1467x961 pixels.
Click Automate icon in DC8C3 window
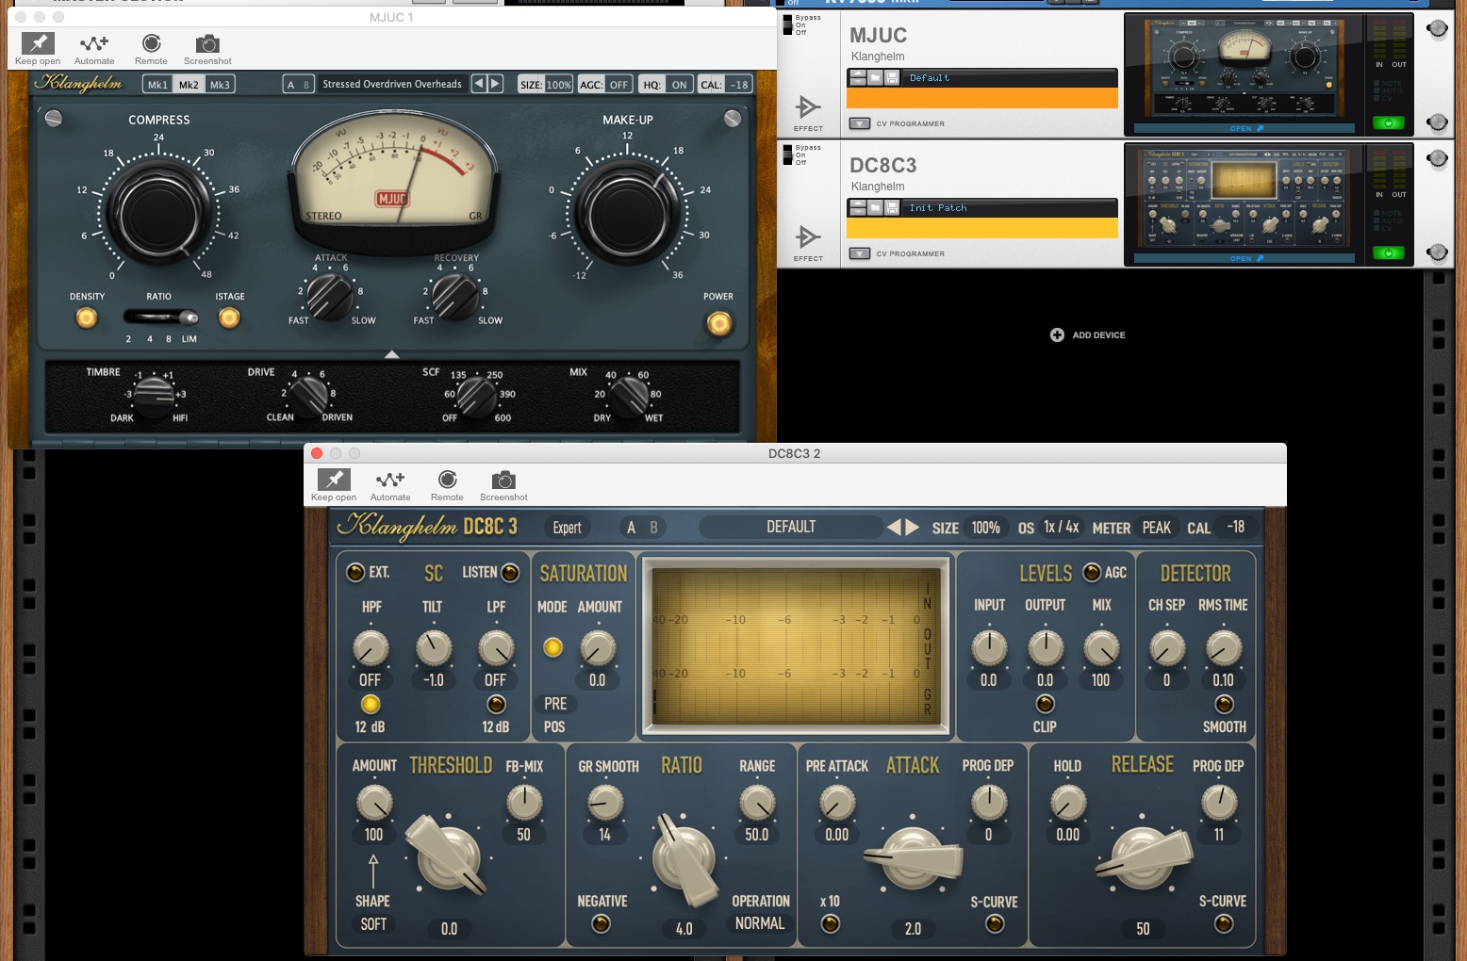[x=390, y=480]
